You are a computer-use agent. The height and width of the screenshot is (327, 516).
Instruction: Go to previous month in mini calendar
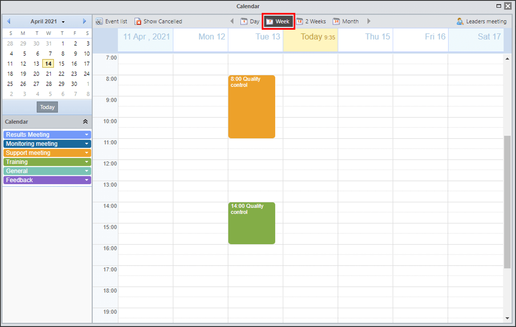click(9, 21)
